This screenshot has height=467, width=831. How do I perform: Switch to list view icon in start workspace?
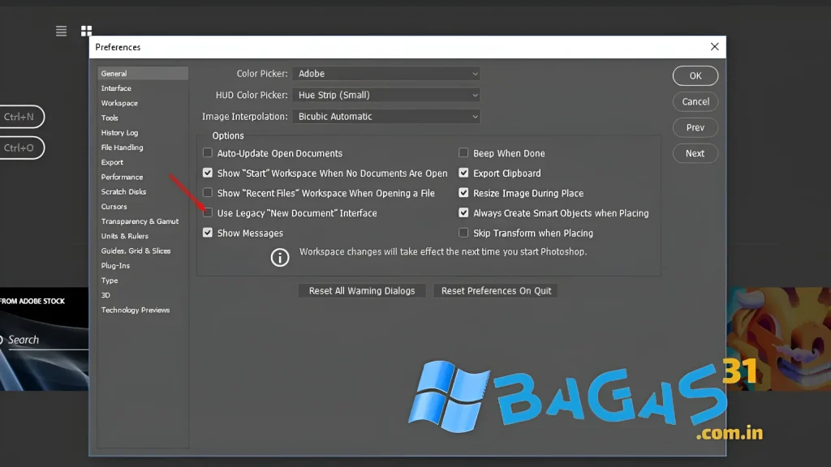[61, 32]
